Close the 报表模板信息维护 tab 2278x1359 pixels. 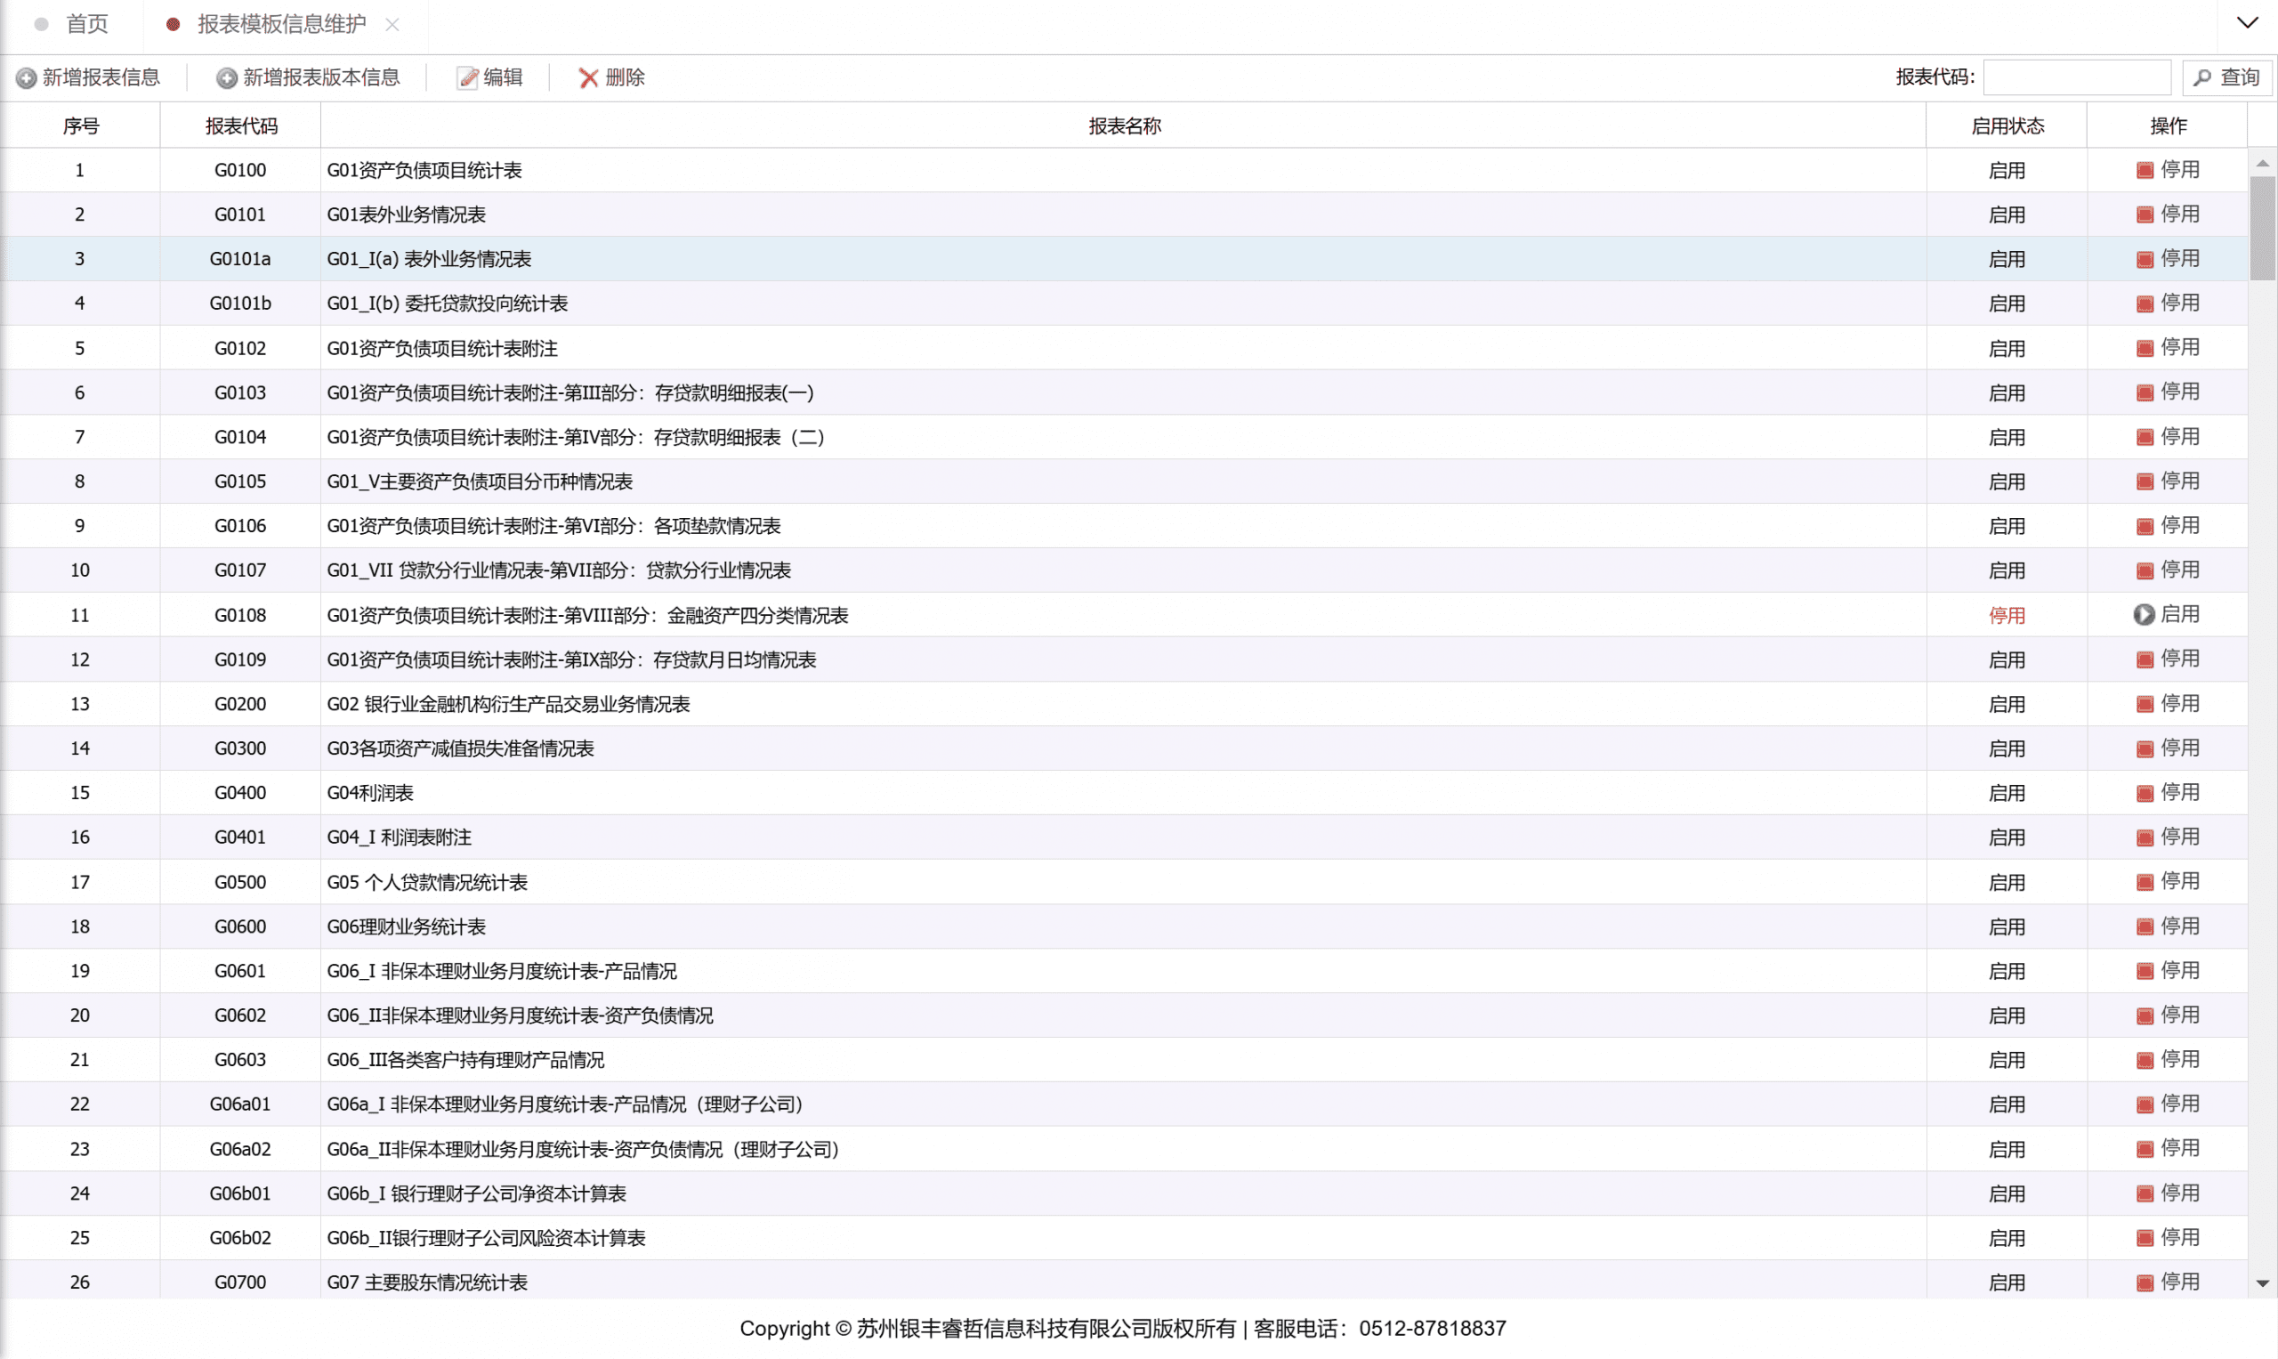coord(392,25)
